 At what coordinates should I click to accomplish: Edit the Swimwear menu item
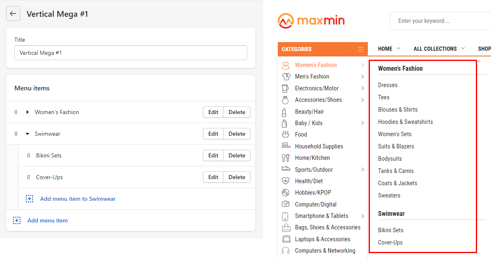click(213, 134)
